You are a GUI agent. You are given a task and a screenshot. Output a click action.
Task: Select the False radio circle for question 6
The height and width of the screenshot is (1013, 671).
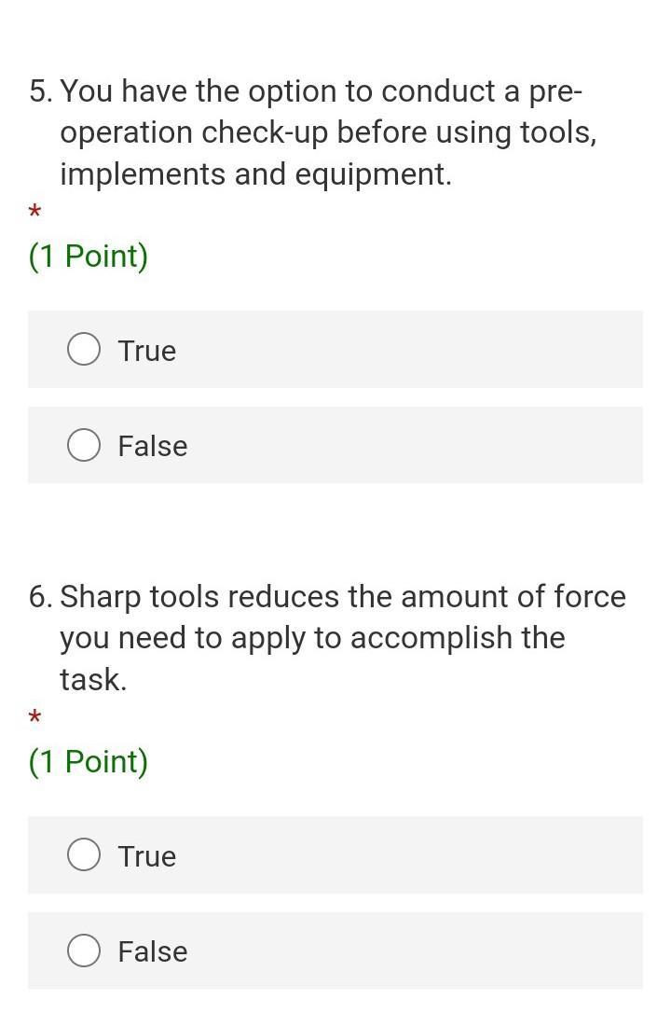(x=84, y=951)
